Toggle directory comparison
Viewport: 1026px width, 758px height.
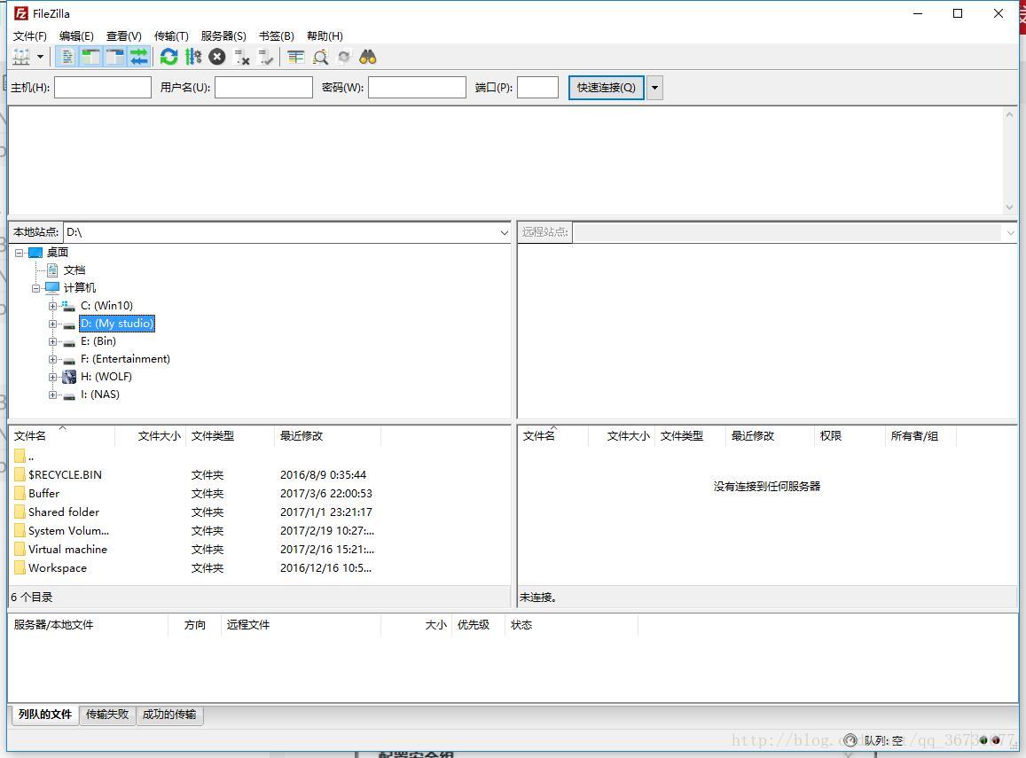(320, 58)
